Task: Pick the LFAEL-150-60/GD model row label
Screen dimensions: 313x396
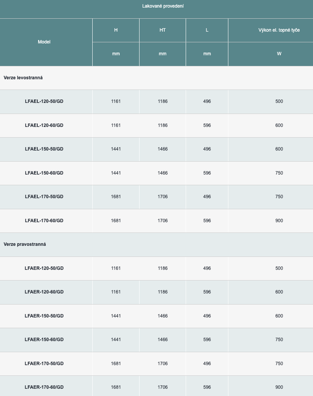Action: (44, 173)
